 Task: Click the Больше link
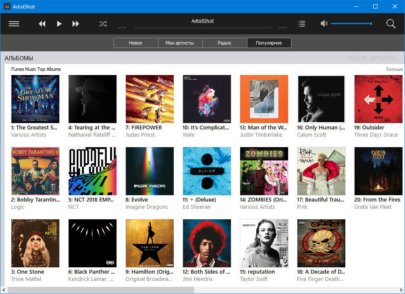tap(394, 69)
